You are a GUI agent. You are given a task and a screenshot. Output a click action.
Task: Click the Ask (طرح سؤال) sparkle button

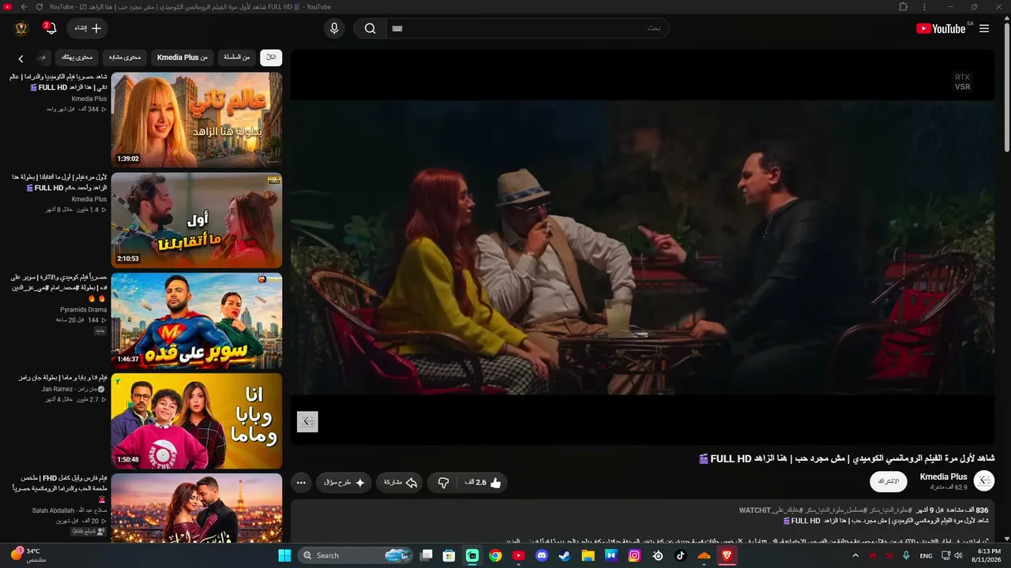point(344,483)
